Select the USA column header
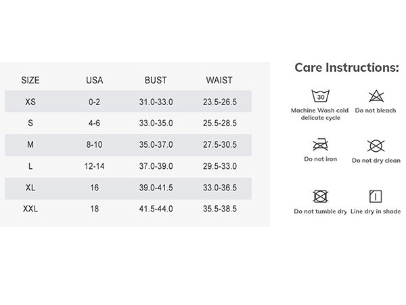This screenshot has width=406, height=305. point(95,80)
